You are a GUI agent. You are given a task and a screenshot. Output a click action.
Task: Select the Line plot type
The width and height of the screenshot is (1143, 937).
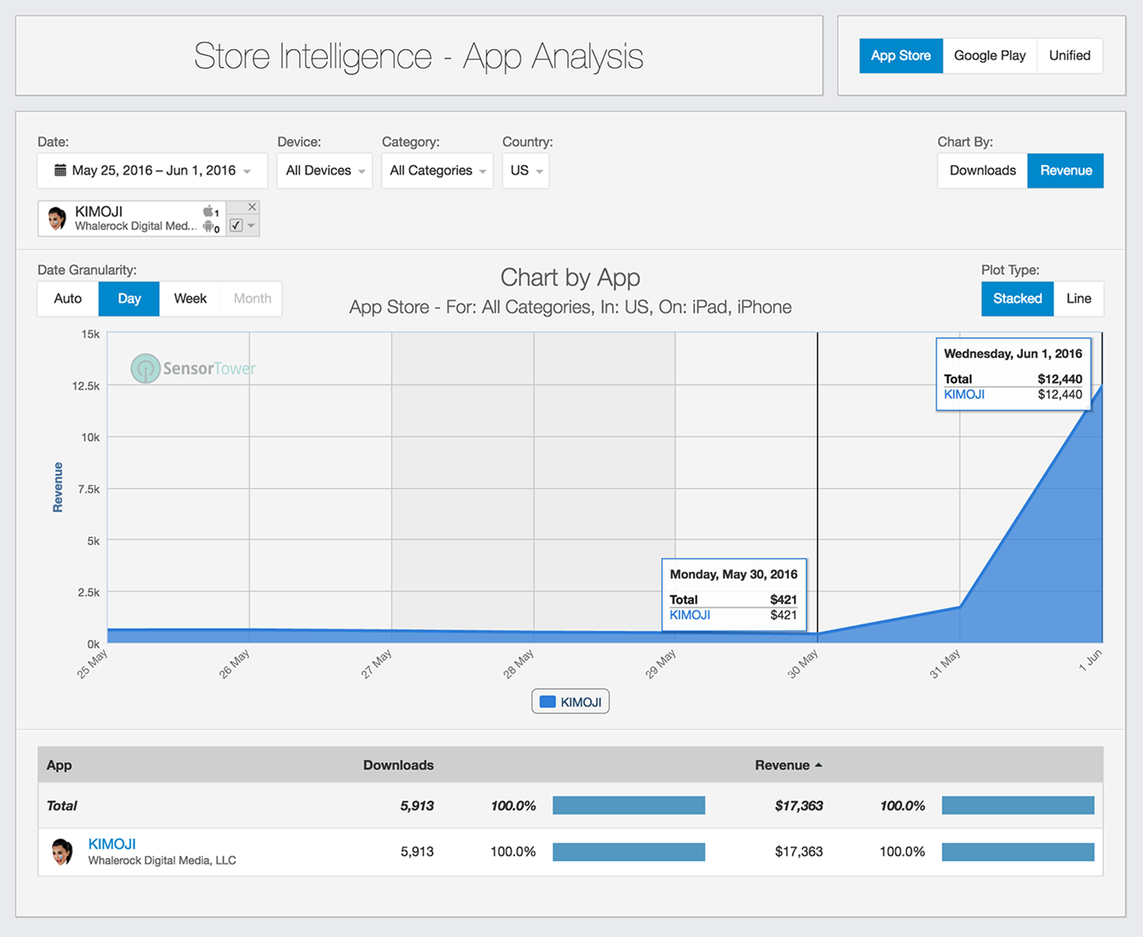[x=1079, y=298]
